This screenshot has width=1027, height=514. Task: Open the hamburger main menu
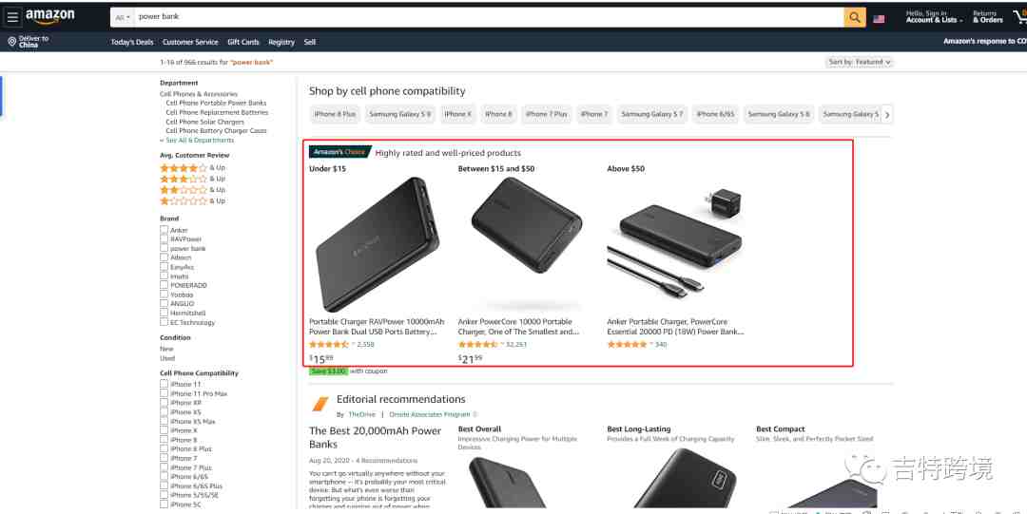click(12, 17)
